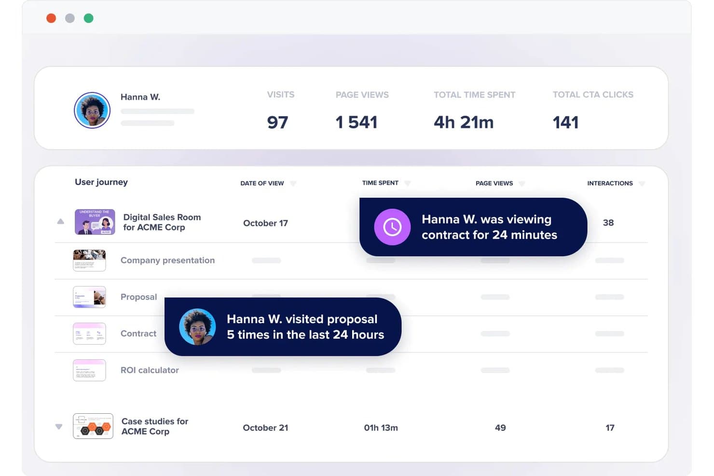Open the Company presentation thumbnail

(89, 260)
